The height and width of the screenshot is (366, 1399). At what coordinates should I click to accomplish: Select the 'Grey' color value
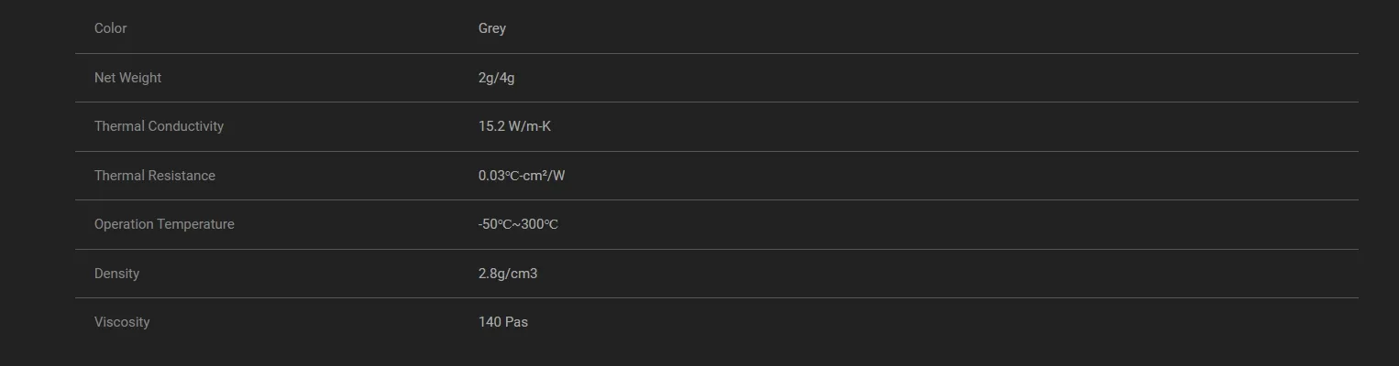pyautogui.click(x=491, y=28)
